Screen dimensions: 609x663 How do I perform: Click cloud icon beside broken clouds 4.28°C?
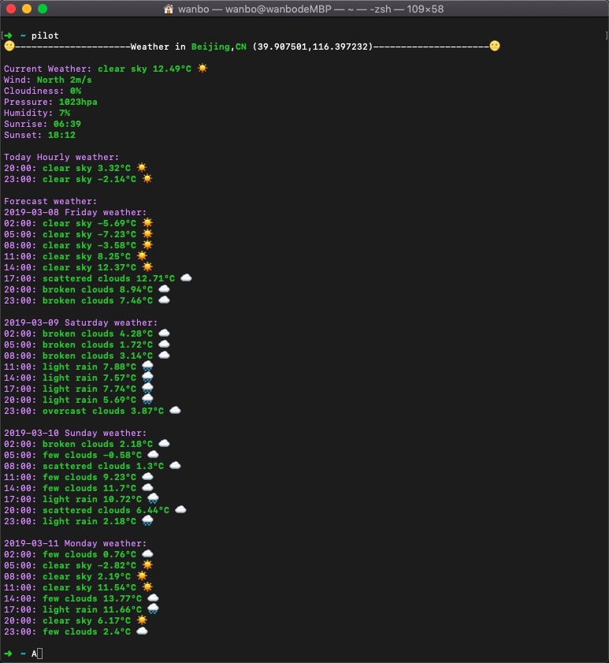[x=164, y=333]
